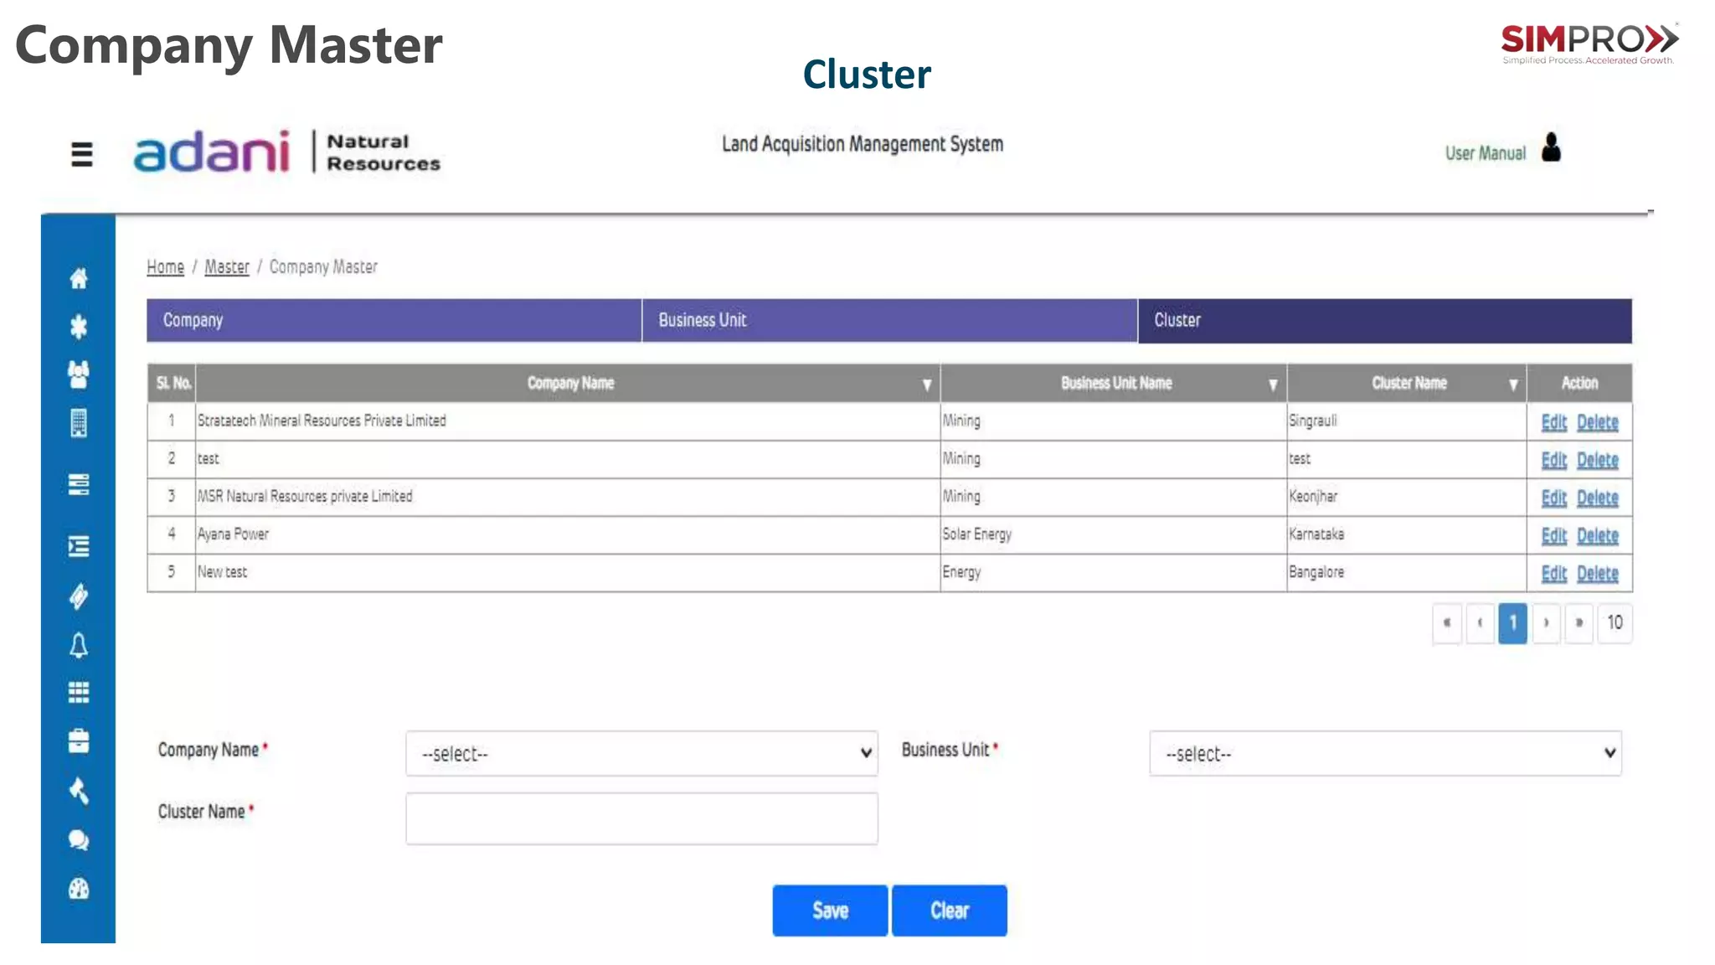Viewport: 1715px width, 965px height.
Task: Go to next page in pagination
Action: 1546,622
